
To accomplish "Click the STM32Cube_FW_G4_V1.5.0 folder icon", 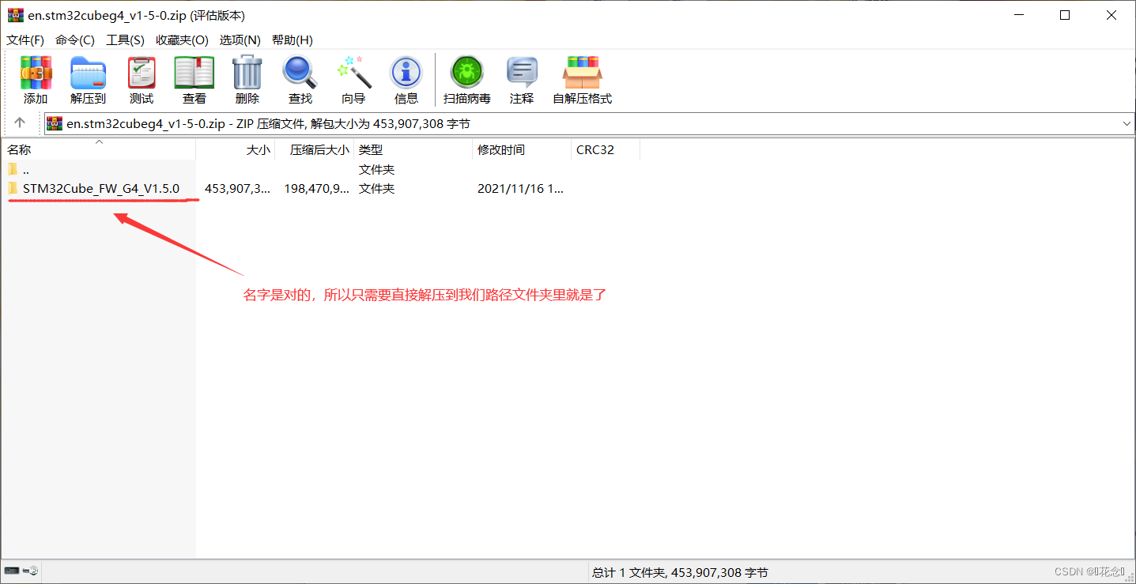I will point(13,188).
